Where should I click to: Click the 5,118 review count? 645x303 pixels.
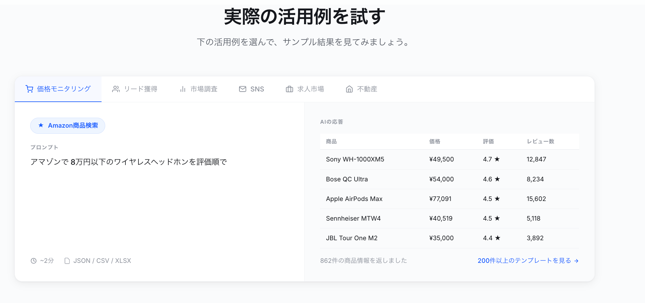click(533, 218)
